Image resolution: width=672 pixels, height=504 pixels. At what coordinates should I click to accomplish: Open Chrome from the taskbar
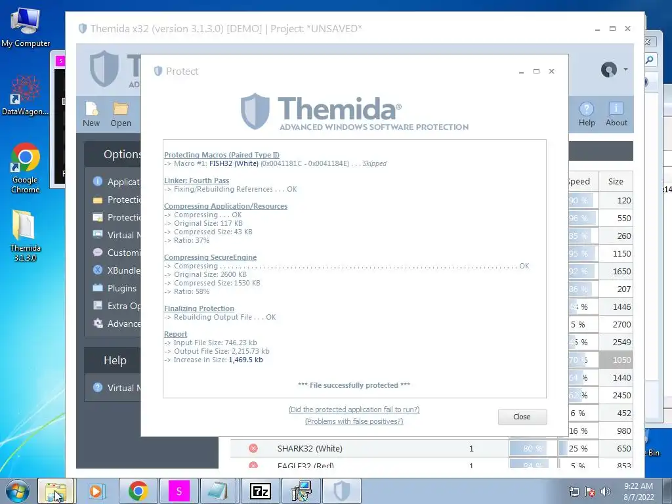[138, 491]
